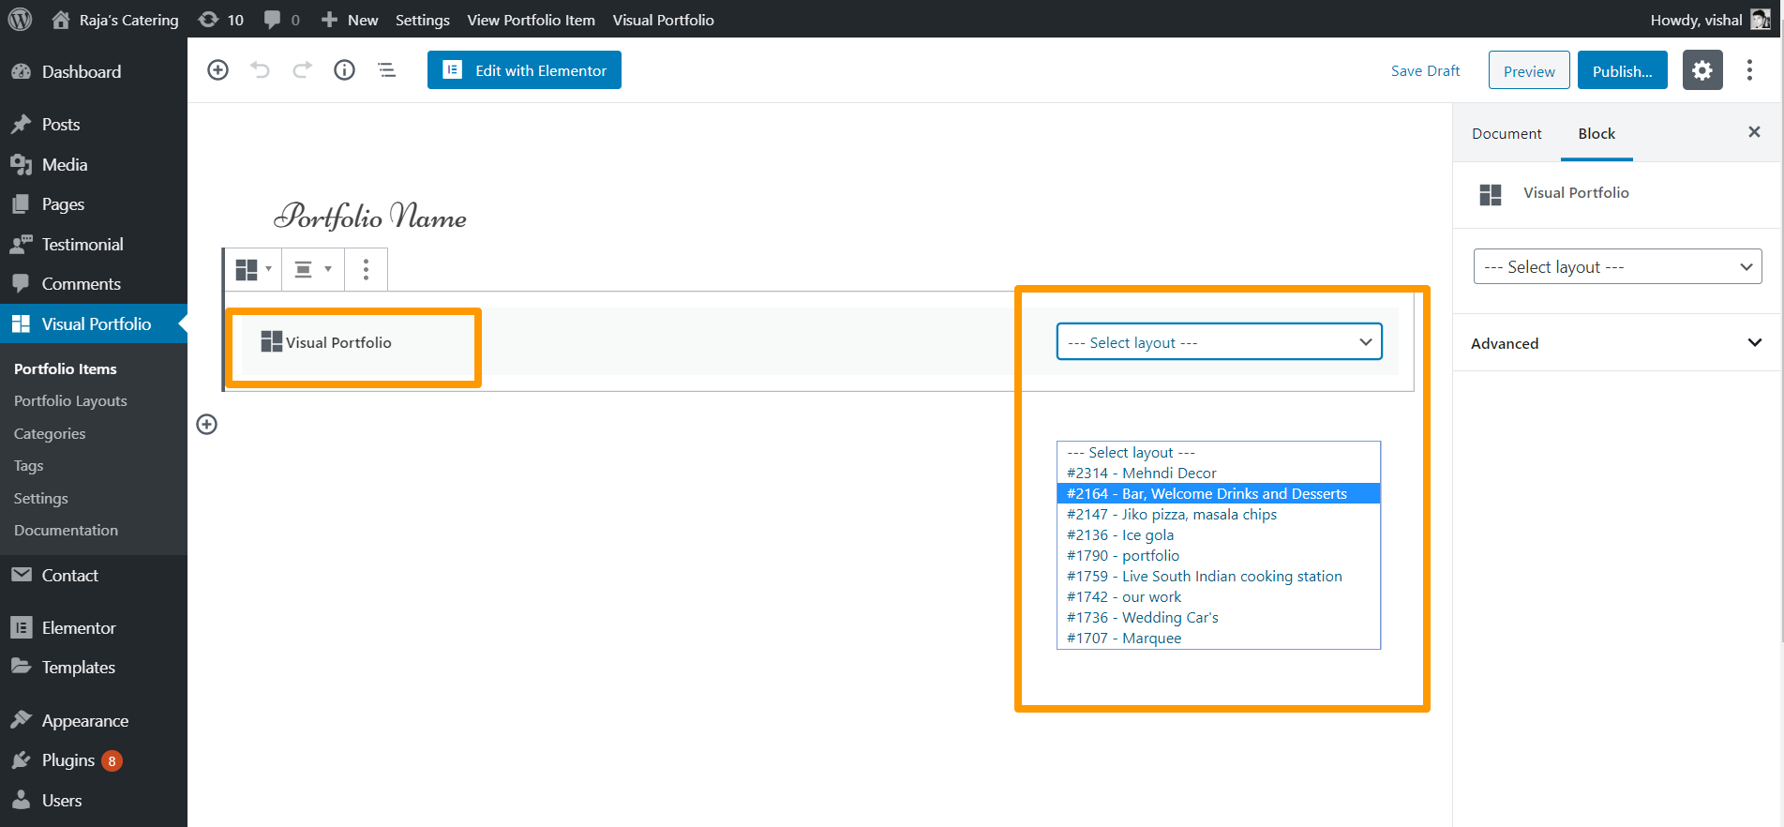Screen dimensions: 1784x827
Task: Select #1736 - Wedding Car's layout
Action: point(1218,617)
